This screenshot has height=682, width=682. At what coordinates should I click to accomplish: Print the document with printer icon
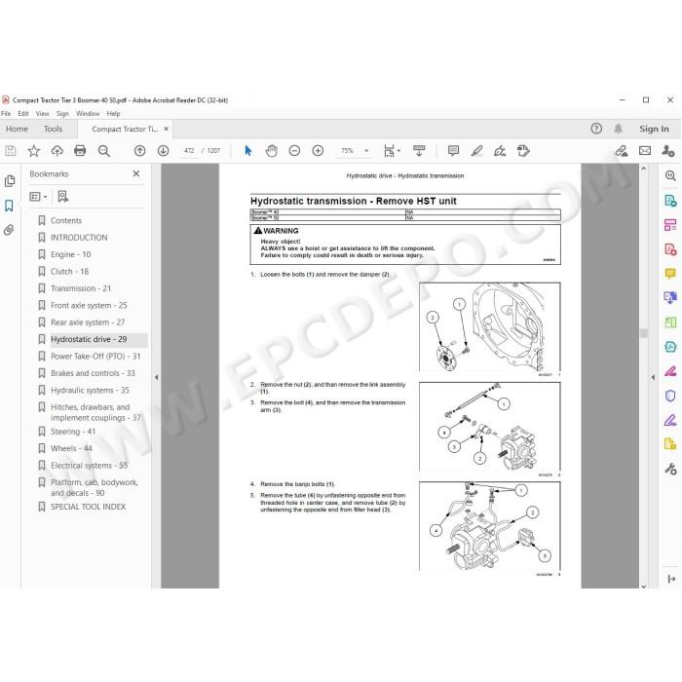[x=80, y=151]
